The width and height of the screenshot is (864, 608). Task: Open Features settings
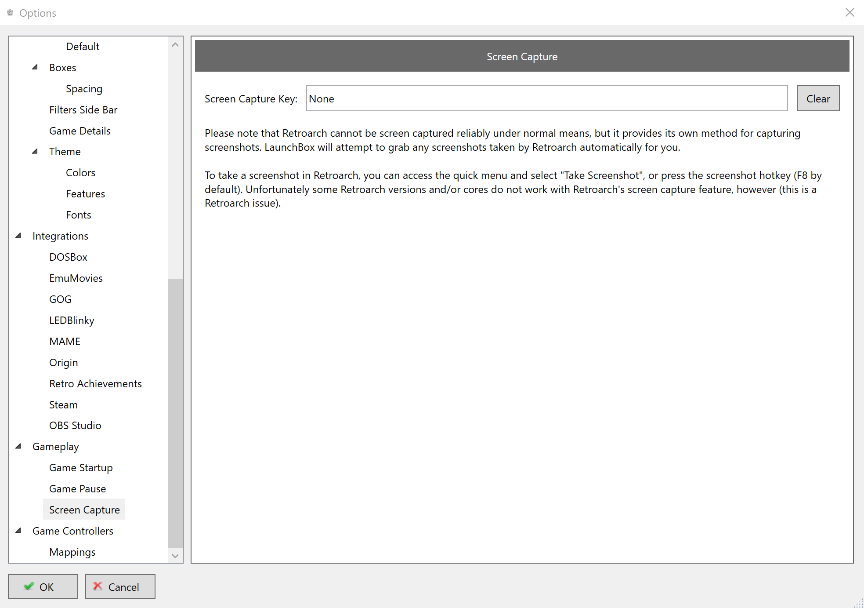(85, 194)
